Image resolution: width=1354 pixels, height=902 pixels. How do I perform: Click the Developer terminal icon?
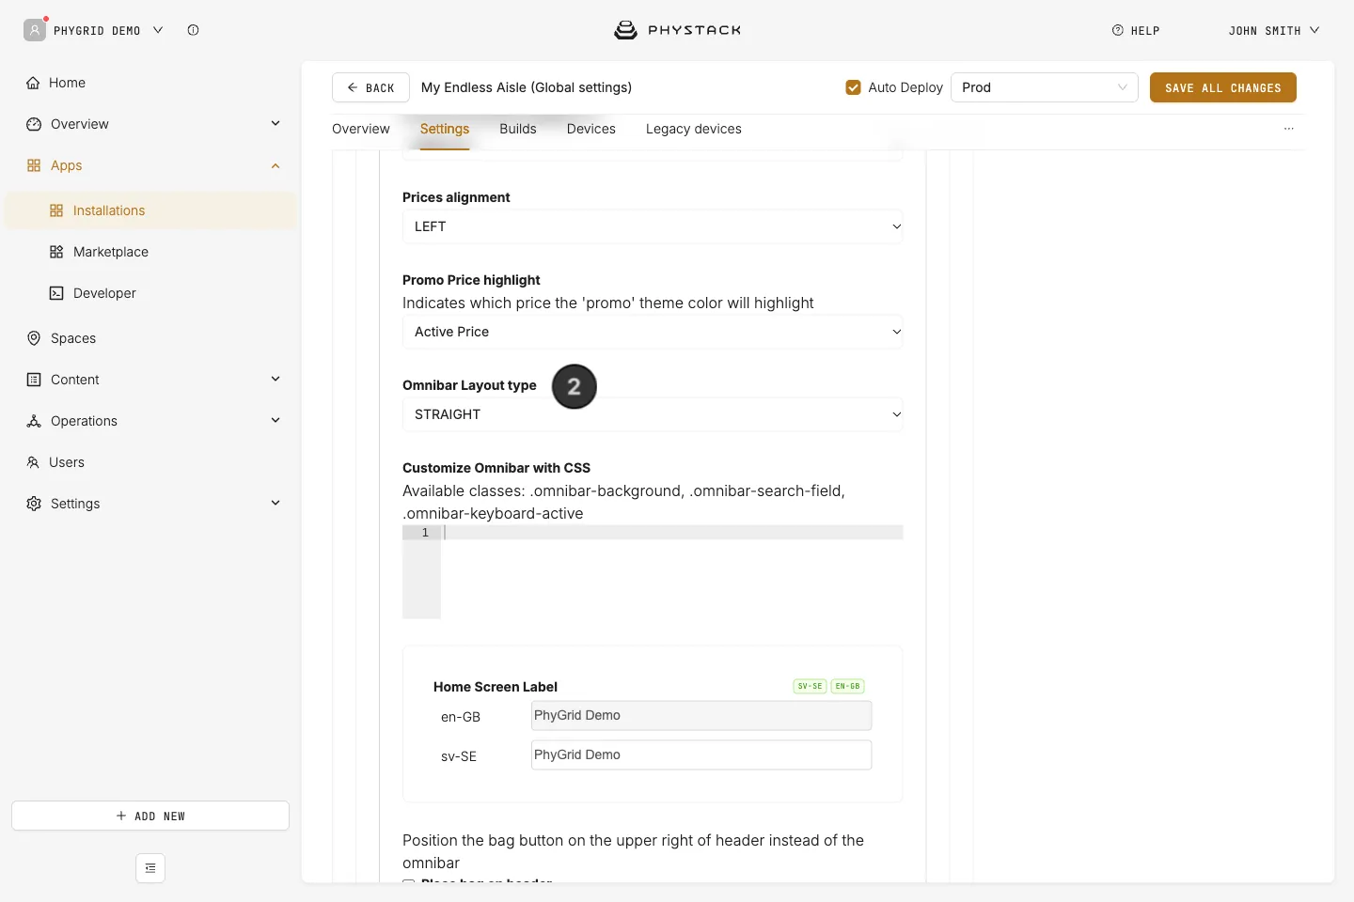click(56, 293)
